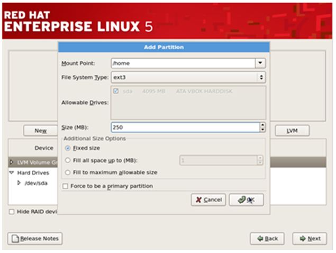Click the Mount Point field showing /home

(x=183, y=63)
